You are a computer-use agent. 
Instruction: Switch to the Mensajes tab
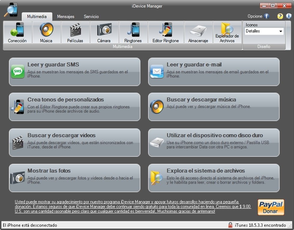[x=66, y=16]
